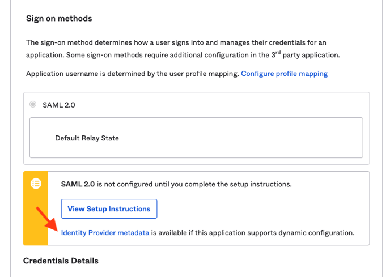
Task: Click the yellow strip below the list icon
Action: (x=36, y=218)
